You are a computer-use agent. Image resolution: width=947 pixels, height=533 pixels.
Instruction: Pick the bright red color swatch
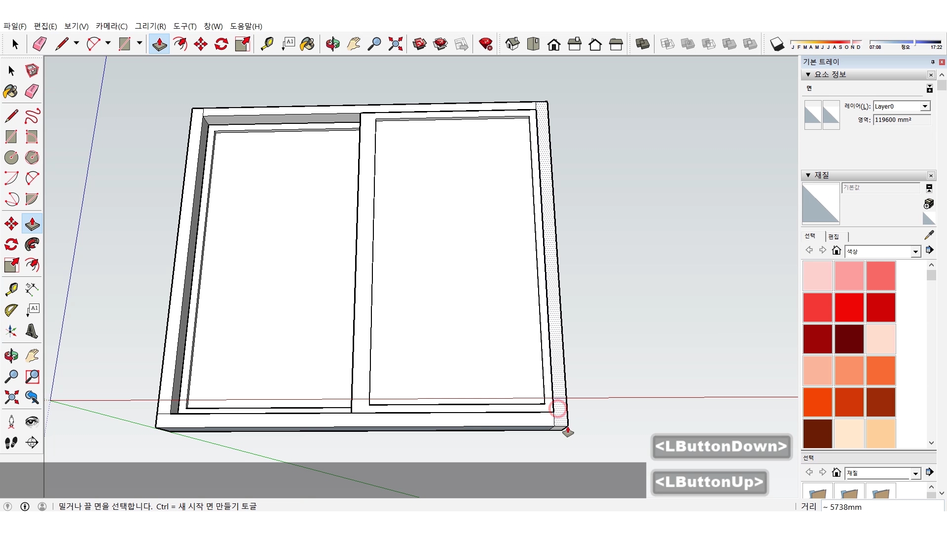(849, 307)
